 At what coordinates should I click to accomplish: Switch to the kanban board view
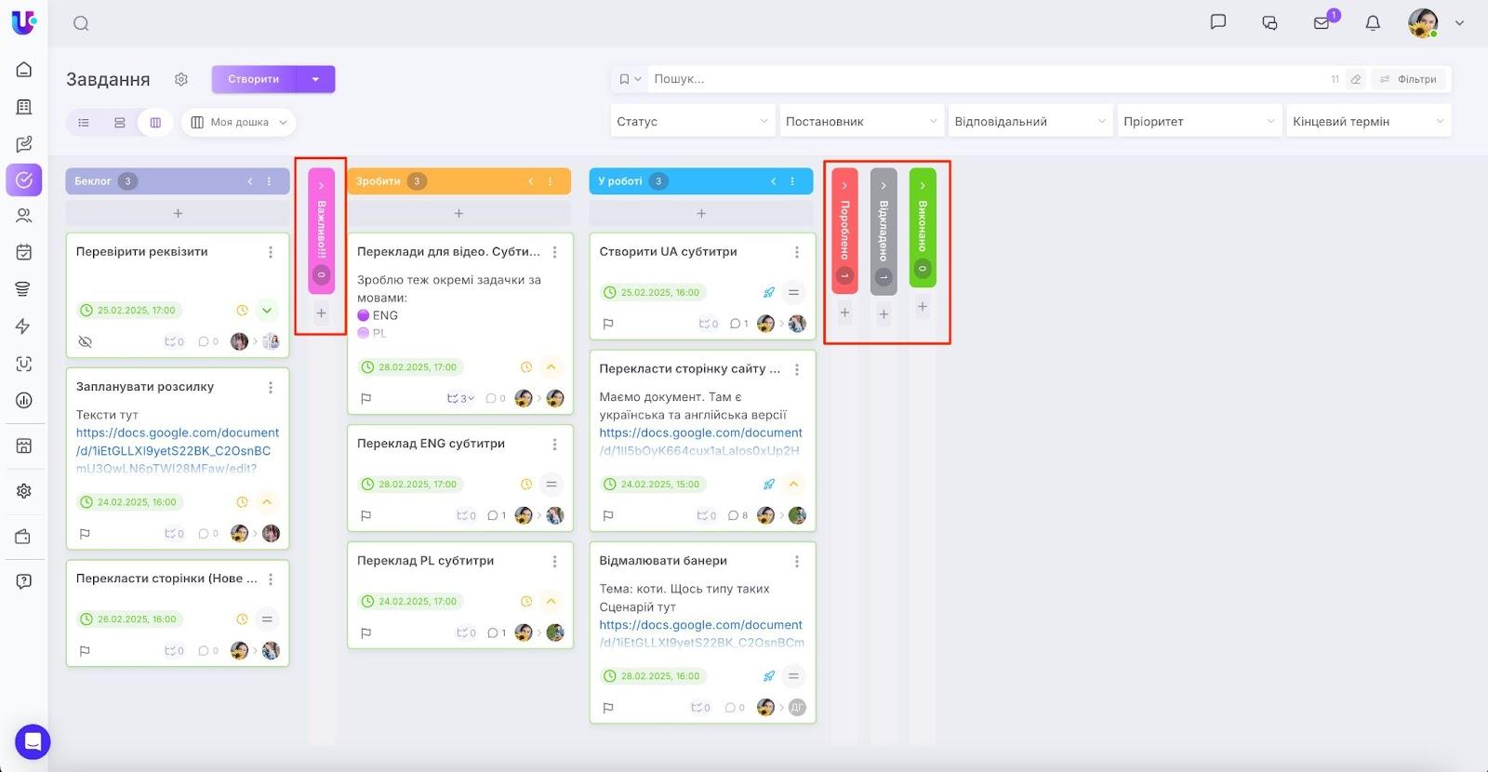[x=155, y=123]
